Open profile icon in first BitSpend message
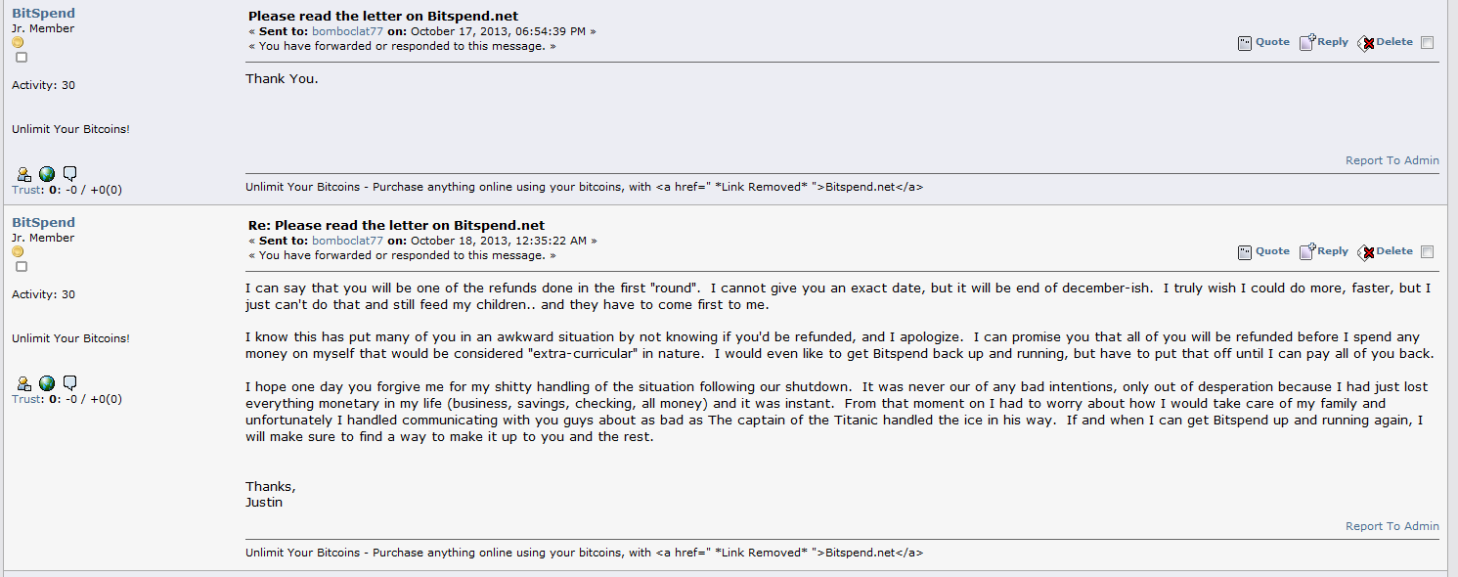Image resolution: width=1458 pixels, height=577 pixels. 24,174
